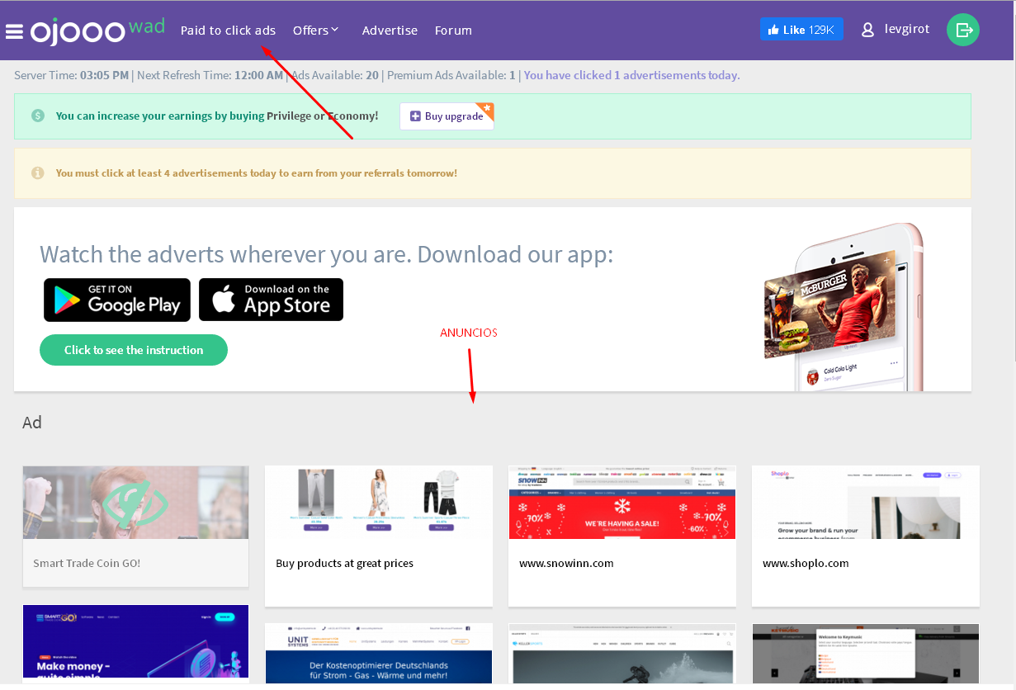The height and width of the screenshot is (690, 1016).
Task: Click the phone app promo image
Action: coord(844,307)
